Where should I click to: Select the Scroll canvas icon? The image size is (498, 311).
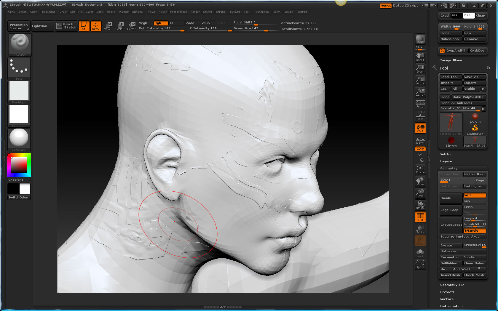420,57
